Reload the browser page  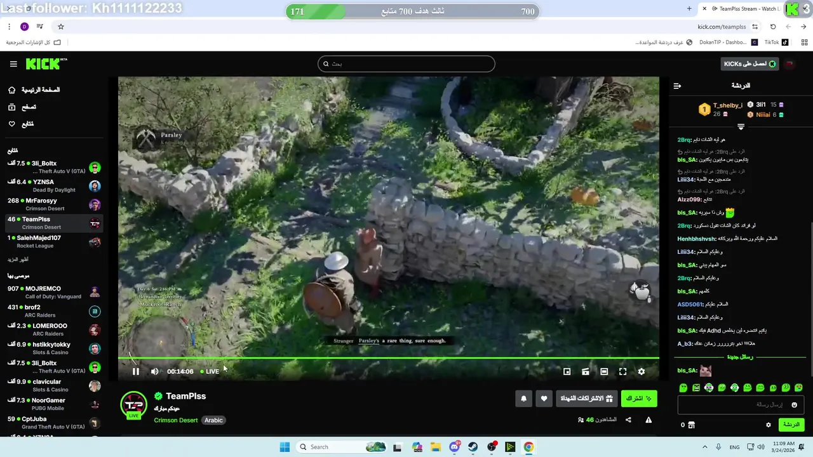(x=773, y=27)
